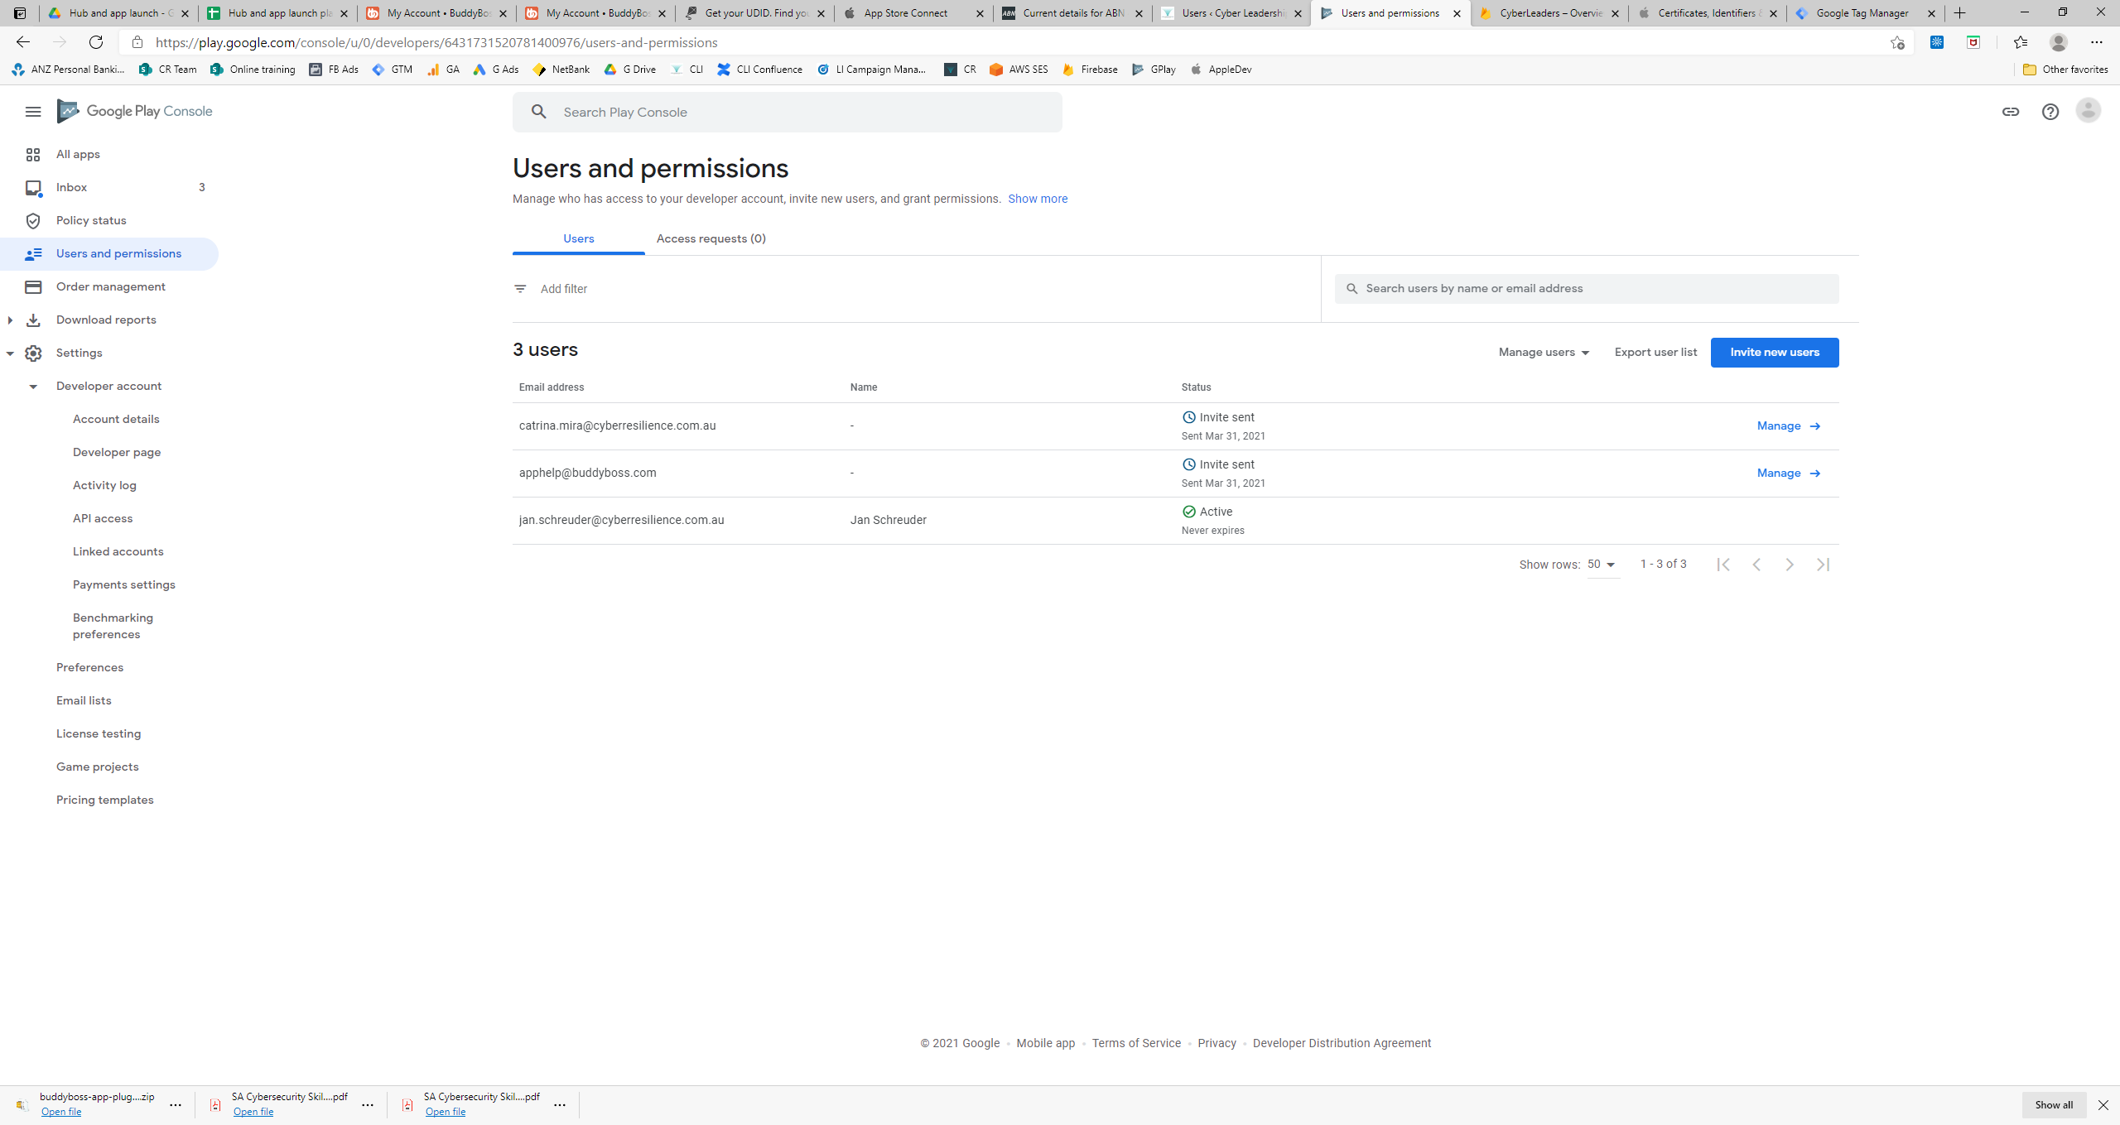Click next page arrow in pagination
This screenshot has height=1125, width=2120.
[x=1790, y=565]
